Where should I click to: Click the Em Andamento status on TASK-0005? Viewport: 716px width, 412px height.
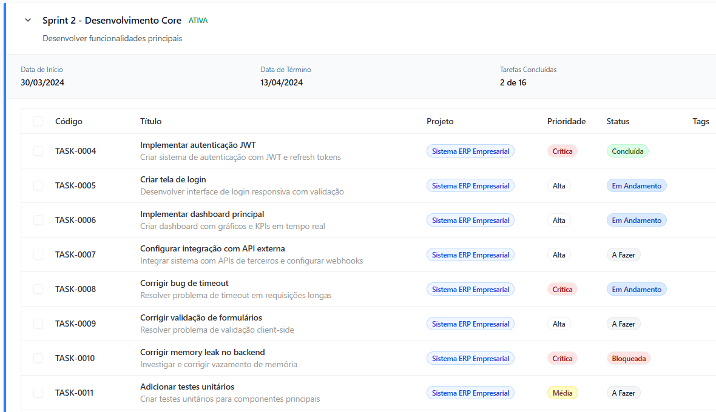[x=637, y=185]
